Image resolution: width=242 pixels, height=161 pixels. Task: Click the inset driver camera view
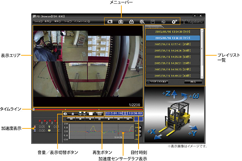click(61, 46)
